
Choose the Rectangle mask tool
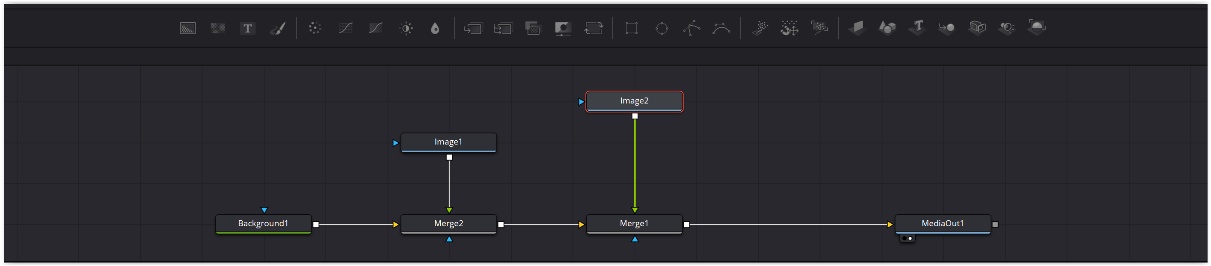pos(631,28)
